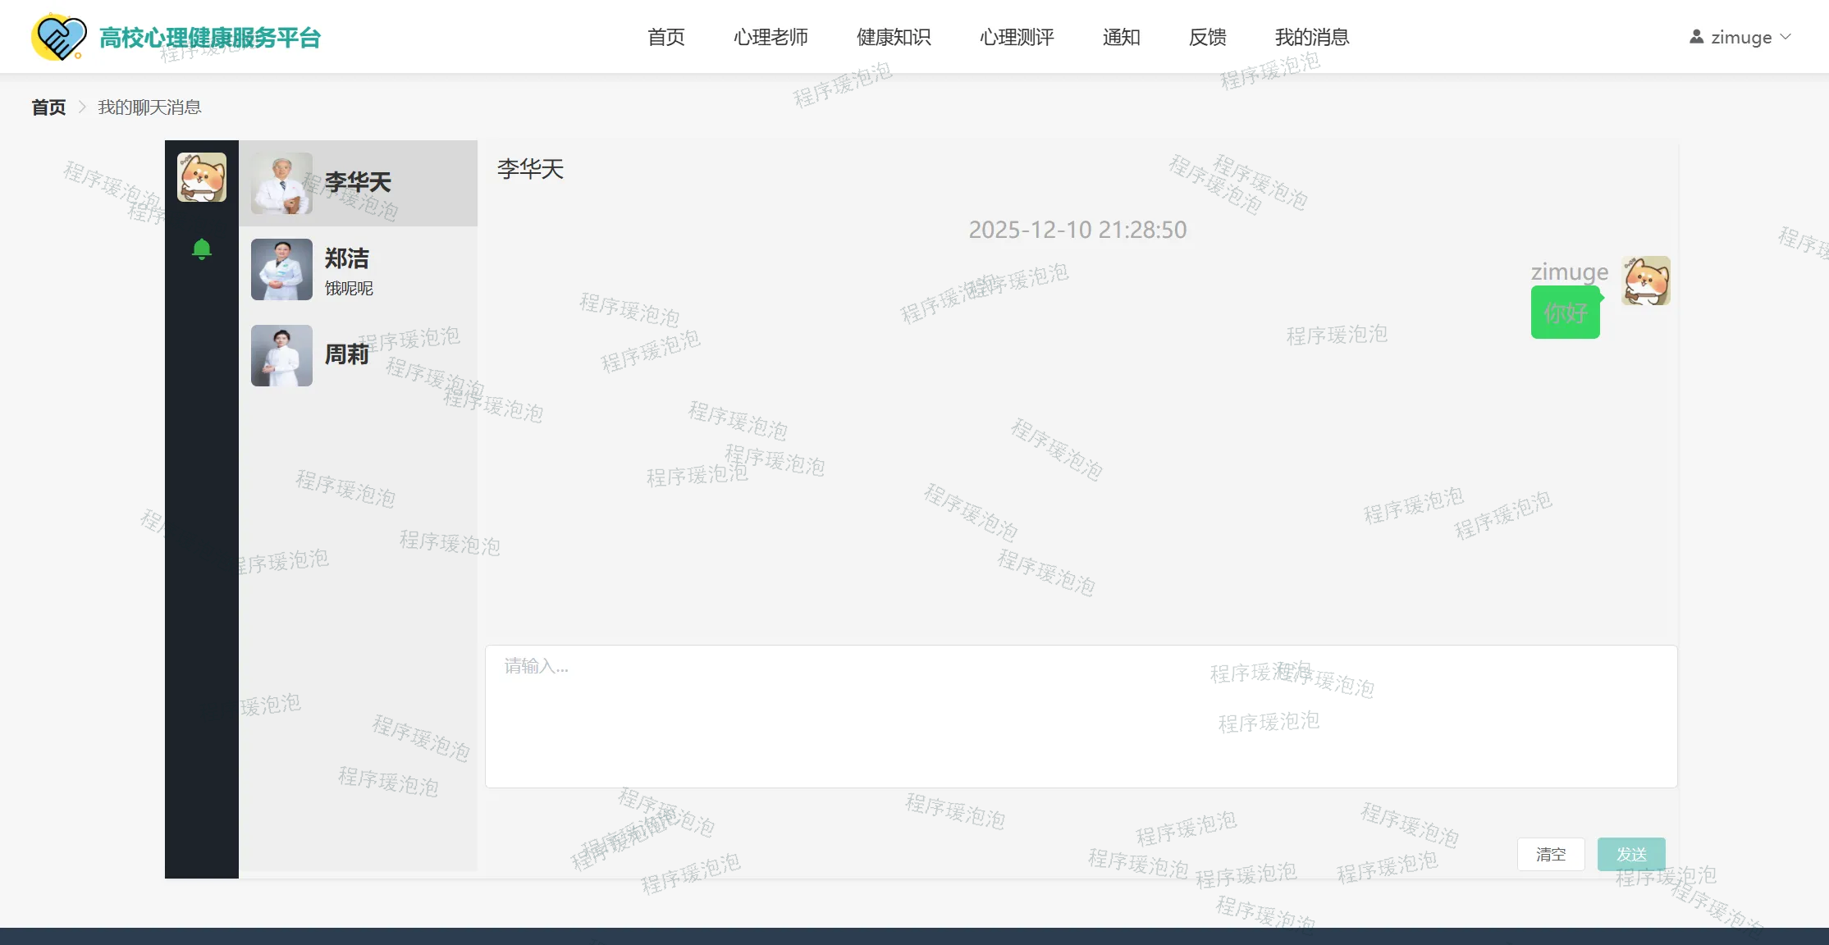Click 李华天's doctor avatar photo
The height and width of the screenshot is (945, 1829).
point(281,183)
